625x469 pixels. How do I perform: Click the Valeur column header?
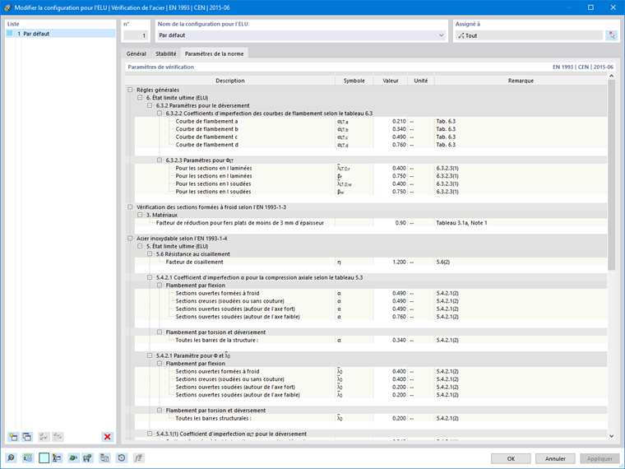coord(391,81)
